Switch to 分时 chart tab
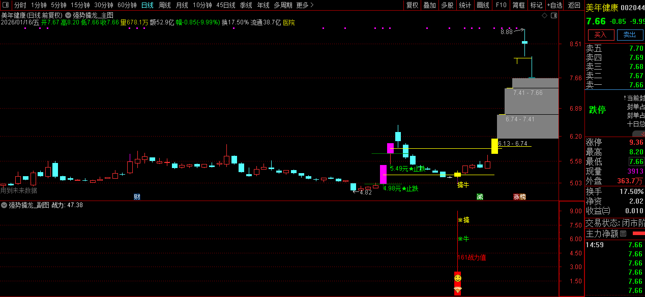The width and height of the screenshot is (645, 297). click(20, 5)
